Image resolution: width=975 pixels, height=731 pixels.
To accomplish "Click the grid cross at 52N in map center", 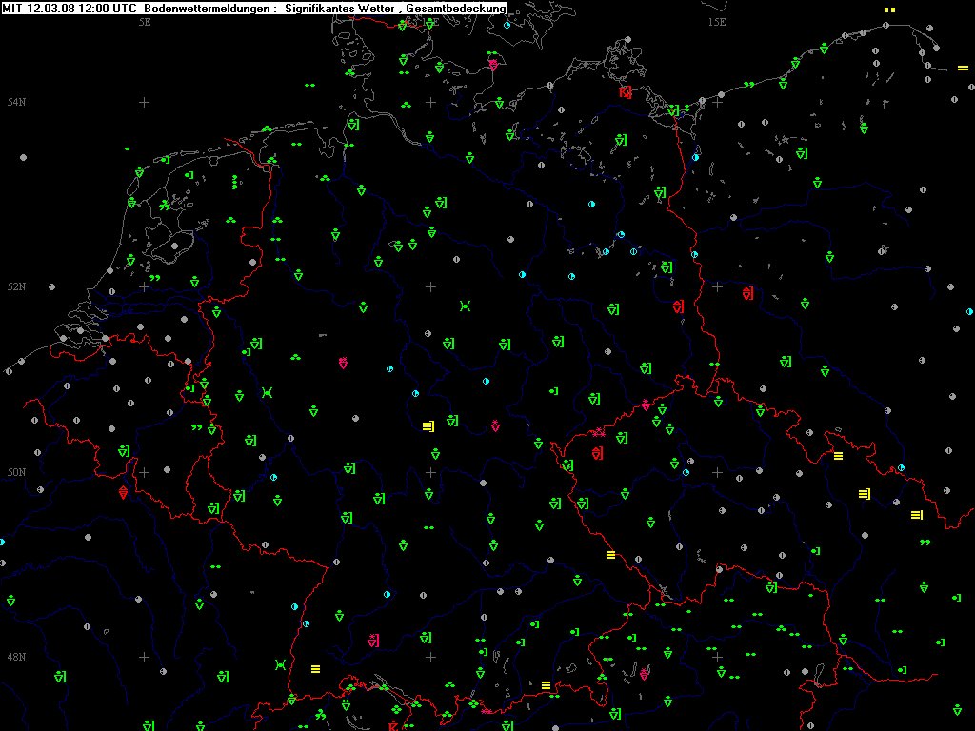I will (430, 286).
